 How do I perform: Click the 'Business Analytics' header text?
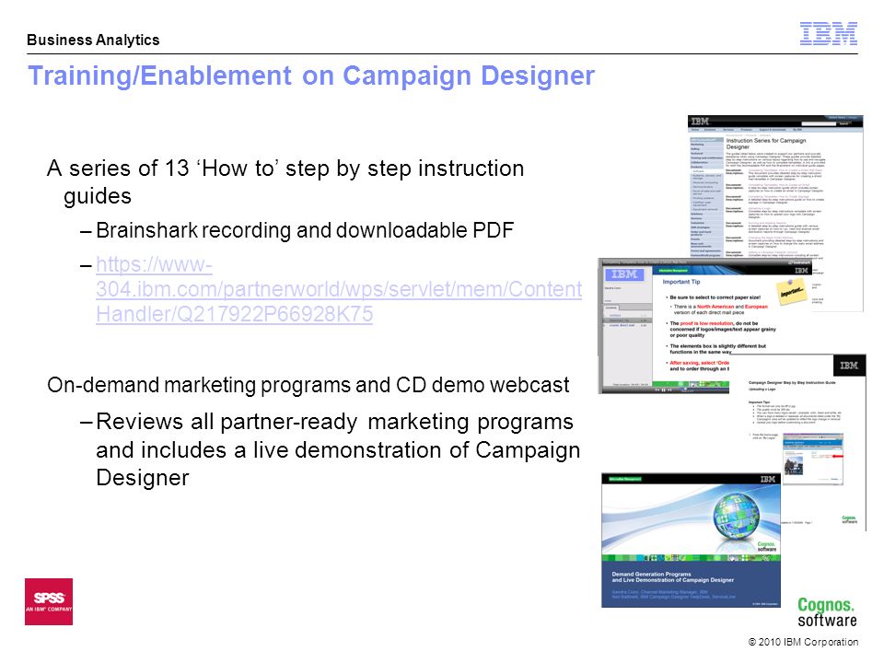[x=93, y=40]
